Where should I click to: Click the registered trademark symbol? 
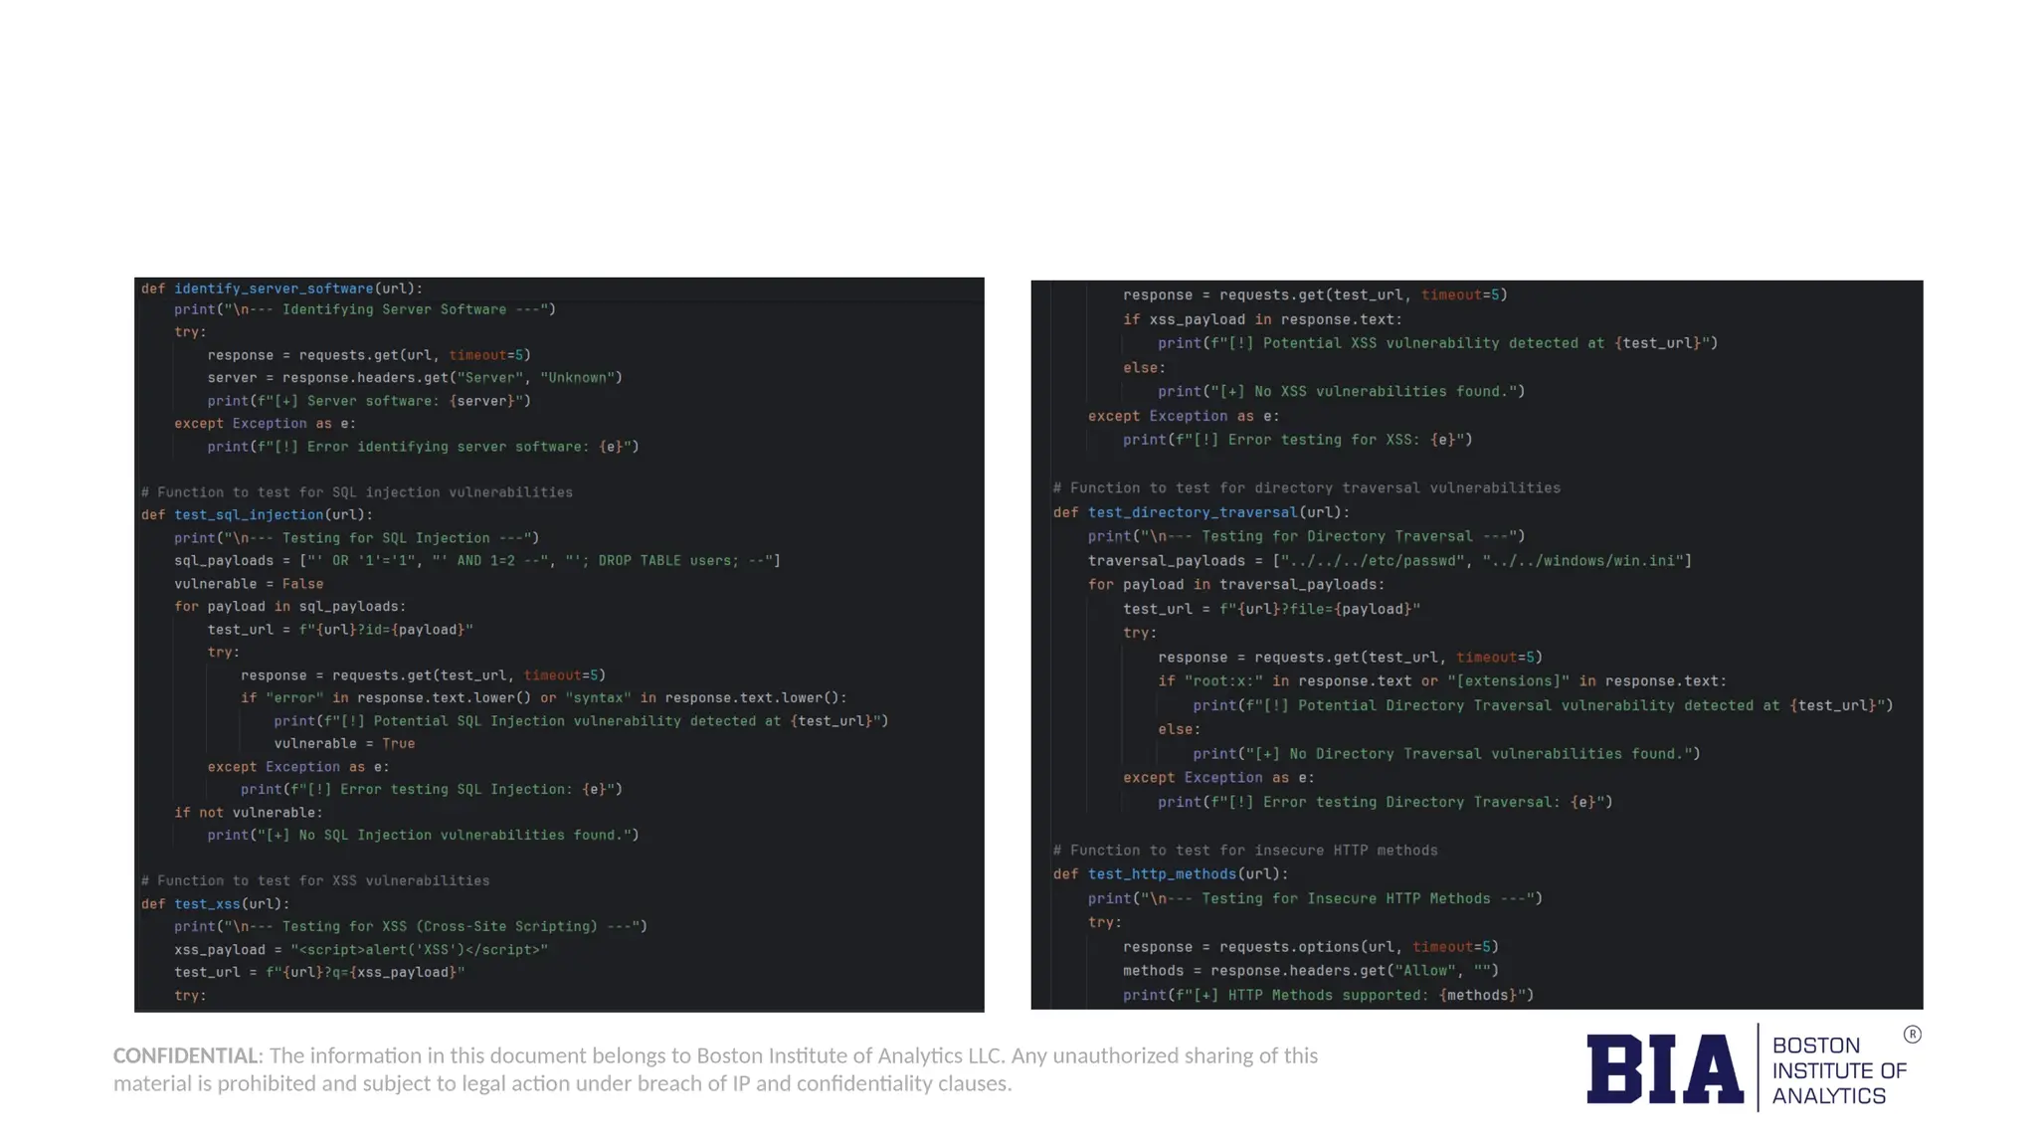tap(1912, 1035)
